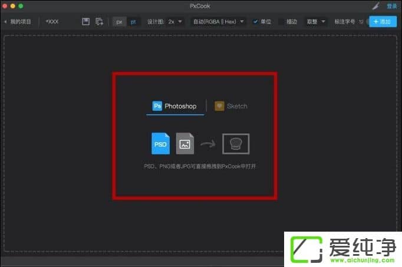Uncheck the 单位 checkbox

(x=256, y=22)
